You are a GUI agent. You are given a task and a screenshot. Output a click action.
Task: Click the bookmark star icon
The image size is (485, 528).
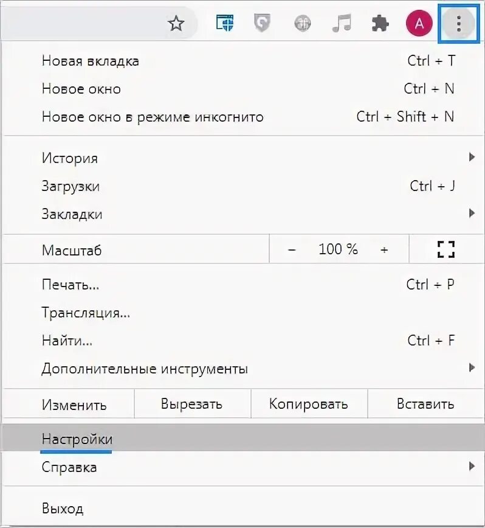(x=176, y=24)
